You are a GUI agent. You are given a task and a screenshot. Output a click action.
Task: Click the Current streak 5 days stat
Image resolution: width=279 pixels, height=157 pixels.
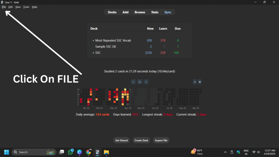click(191, 114)
